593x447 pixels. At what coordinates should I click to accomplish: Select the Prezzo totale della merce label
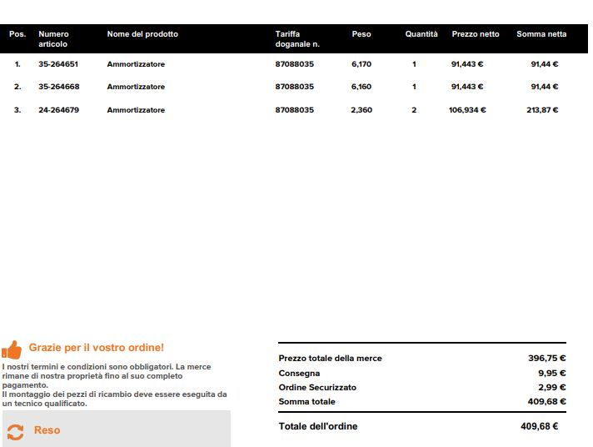[330, 358]
